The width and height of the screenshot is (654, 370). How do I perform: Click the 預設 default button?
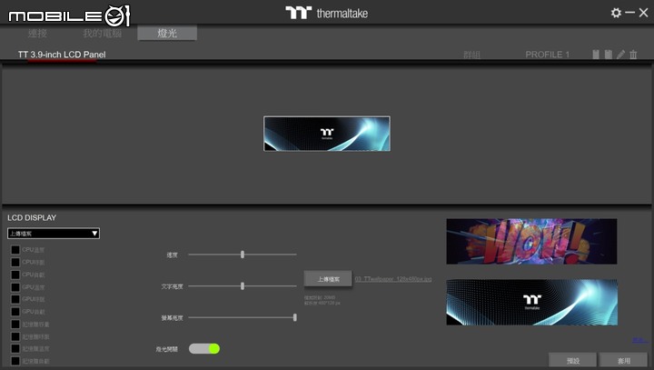pyautogui.click(x=572, y=360)
